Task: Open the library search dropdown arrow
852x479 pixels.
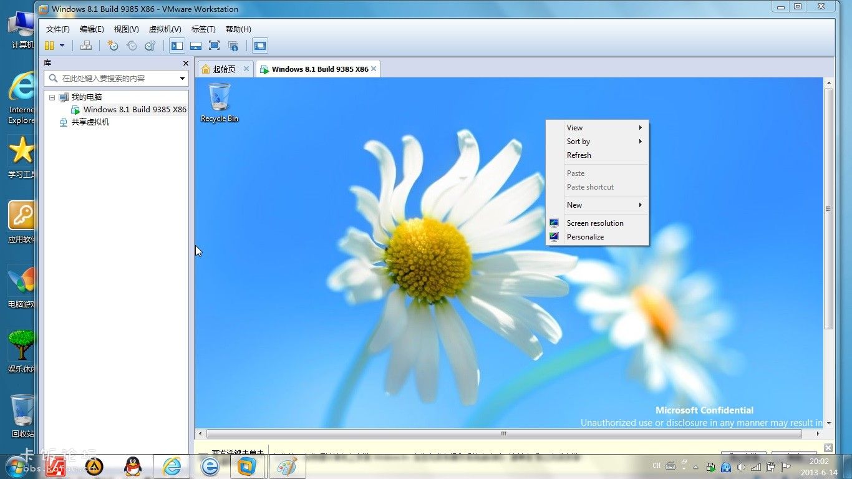Action: [x=183, y=79]
